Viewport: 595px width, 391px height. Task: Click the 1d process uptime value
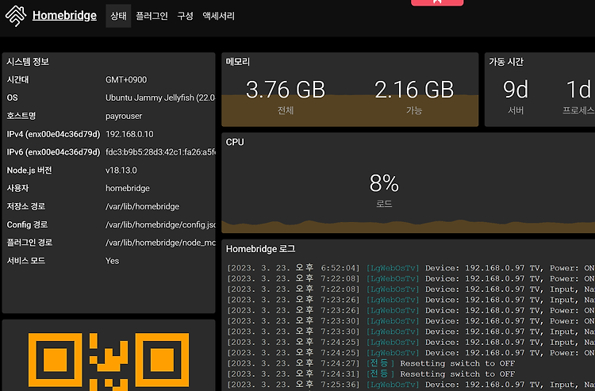(x=579, y=90)
